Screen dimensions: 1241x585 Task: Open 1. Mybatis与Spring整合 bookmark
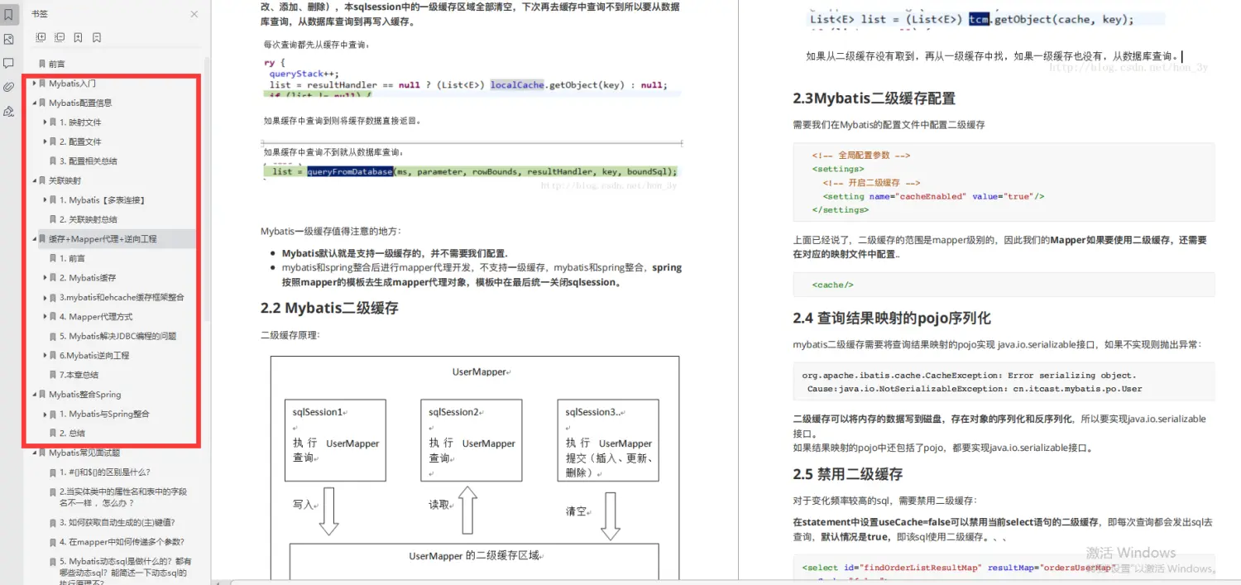coord(104,414)
